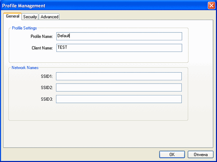Click the Profile Settings group heading
217x162 pixels.
pyautogui.click(x=25, y=28)
